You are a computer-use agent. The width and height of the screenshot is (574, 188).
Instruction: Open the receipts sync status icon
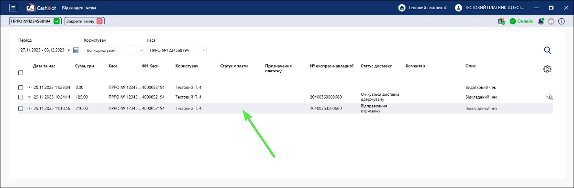[501, 22]
